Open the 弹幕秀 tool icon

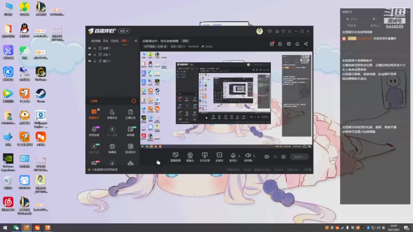112,148
